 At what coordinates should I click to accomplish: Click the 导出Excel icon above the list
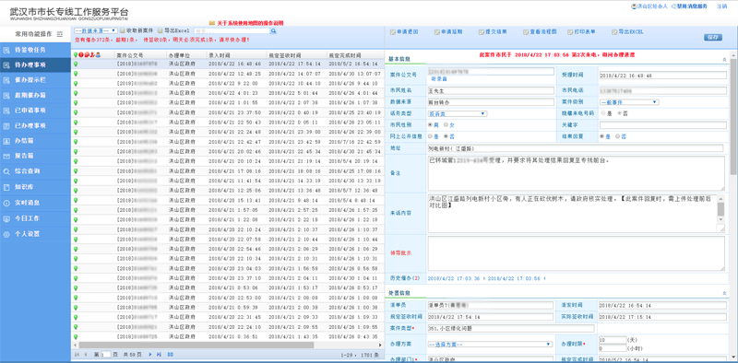pyautogui.click(x=161, y=30)
